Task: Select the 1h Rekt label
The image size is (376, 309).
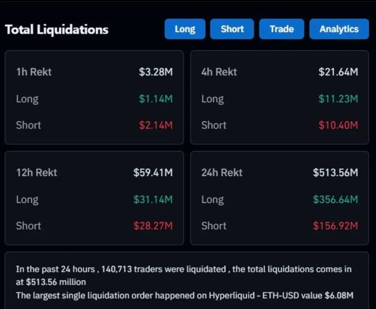Action: coord(34,72)
